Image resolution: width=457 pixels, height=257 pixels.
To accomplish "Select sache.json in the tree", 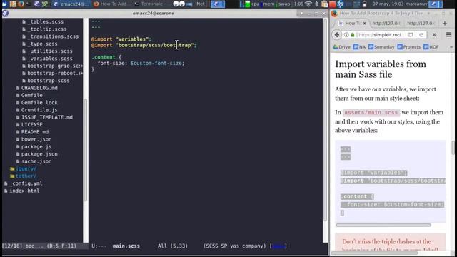I will point(36,161).
